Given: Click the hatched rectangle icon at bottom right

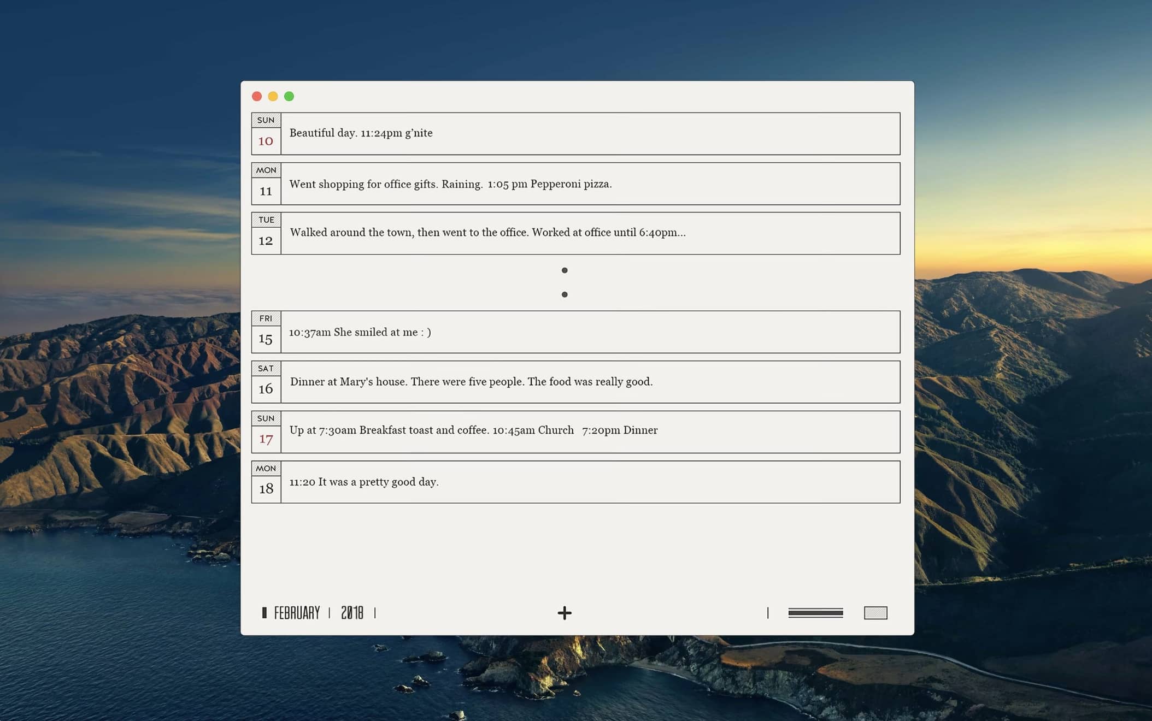Looking at the screenshot, I should (875, 613).
